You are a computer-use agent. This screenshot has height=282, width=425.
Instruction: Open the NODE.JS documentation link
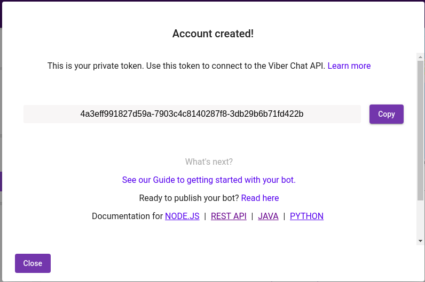(182, 216)
